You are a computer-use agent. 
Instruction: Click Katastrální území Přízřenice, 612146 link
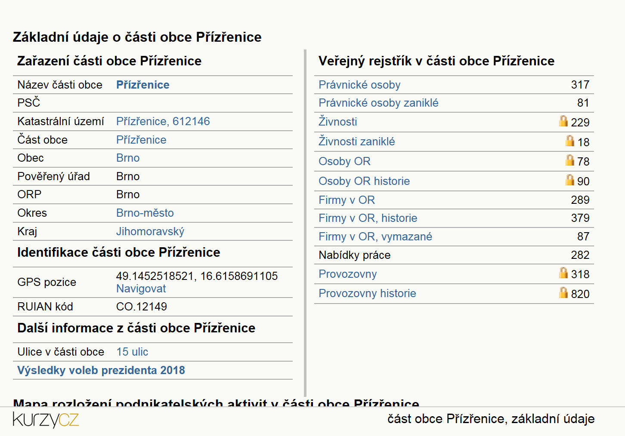point(163,121)
